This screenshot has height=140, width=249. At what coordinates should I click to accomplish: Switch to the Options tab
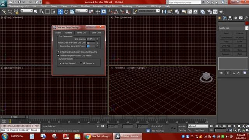coord(68,33)
